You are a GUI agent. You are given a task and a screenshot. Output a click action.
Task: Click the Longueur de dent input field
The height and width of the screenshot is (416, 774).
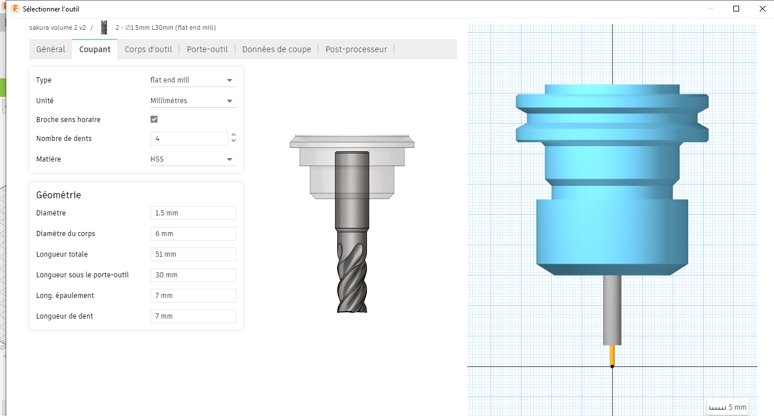click(193, 316)
